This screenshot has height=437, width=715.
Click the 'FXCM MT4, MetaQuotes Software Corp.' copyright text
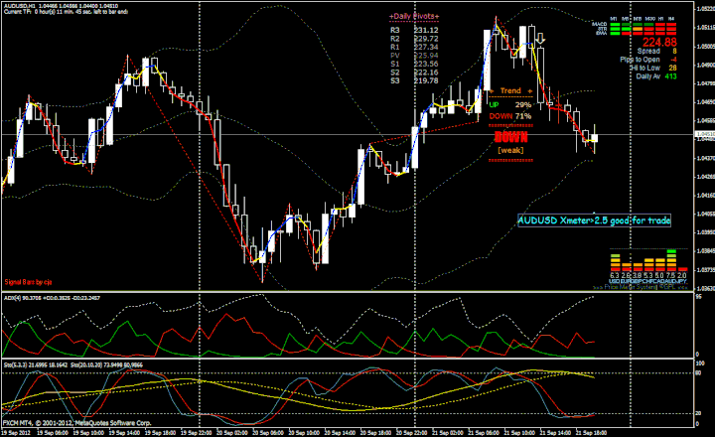click(76, 423)
